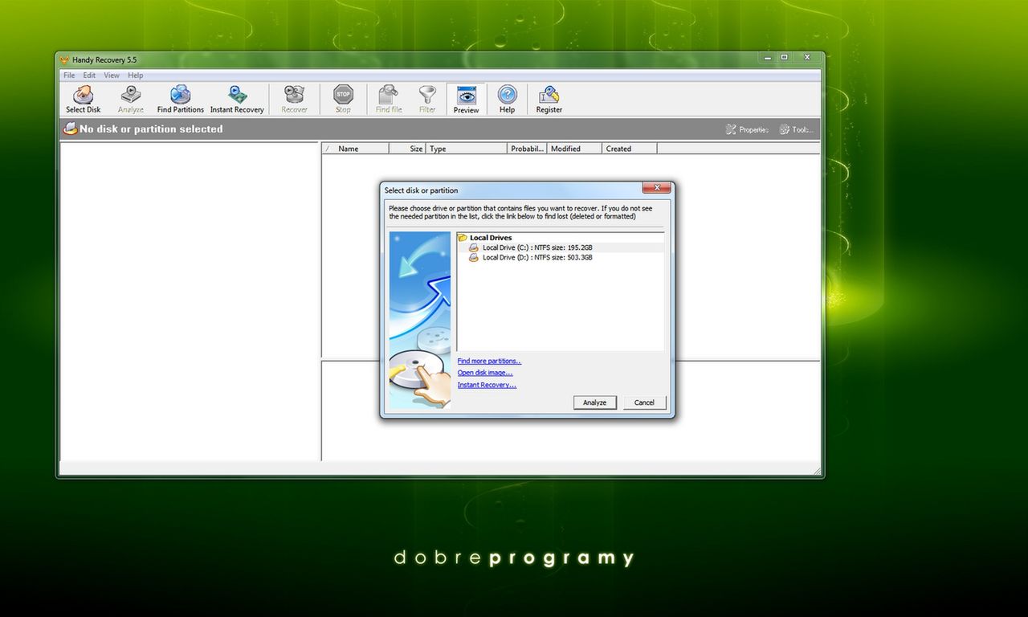Sort by the Probability column header
This screenshot has width=1028, height=617.
point(528,149)
